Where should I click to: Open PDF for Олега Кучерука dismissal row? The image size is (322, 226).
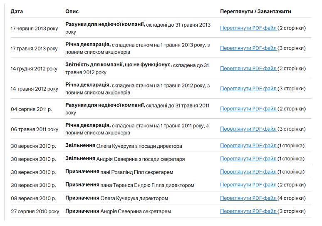click(x=248, y=146)
